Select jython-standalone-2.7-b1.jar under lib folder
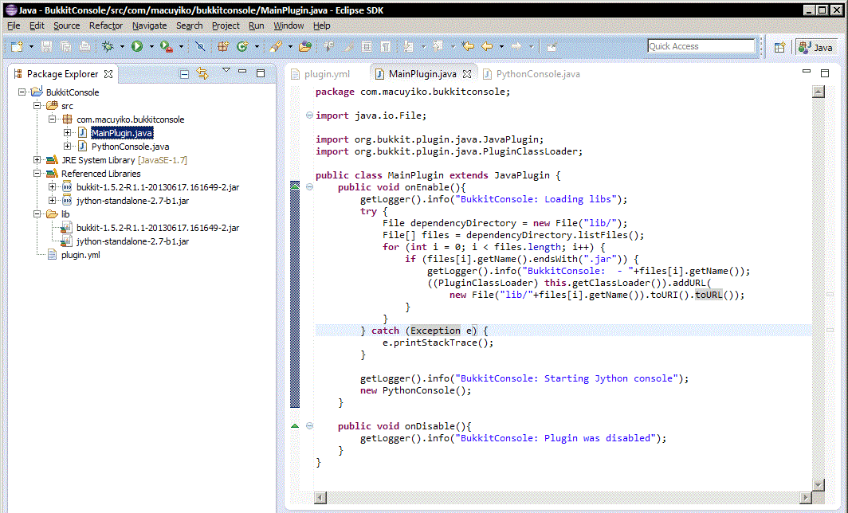 (132, 241)
